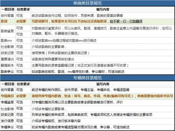This screenshot has height=131, width=175.
Task: Click the text 写歌词即可，如果是外文可以在下边标注汉语版歌词
Action: [69, 21]
